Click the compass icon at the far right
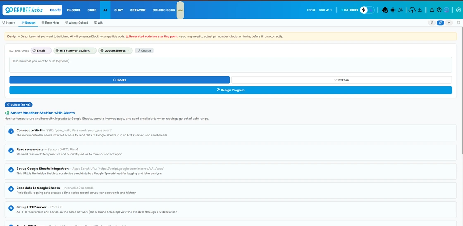Image resolution: width=463 pixels, height=226 pixels. point(458,10)
